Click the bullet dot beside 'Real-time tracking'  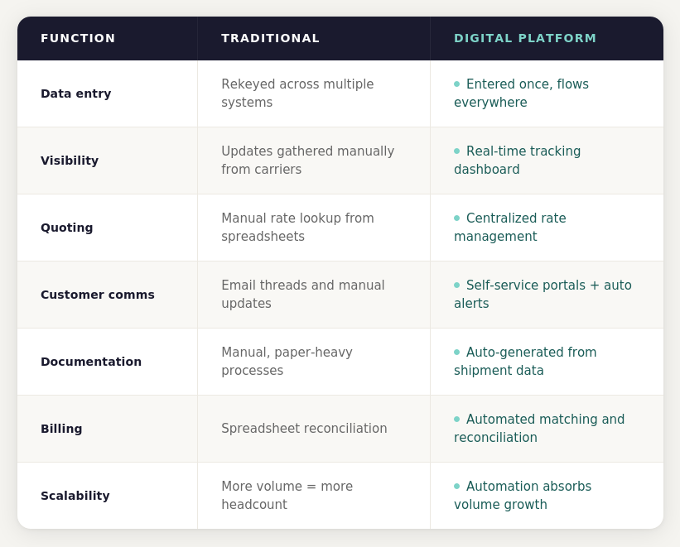tap(456, 151)
